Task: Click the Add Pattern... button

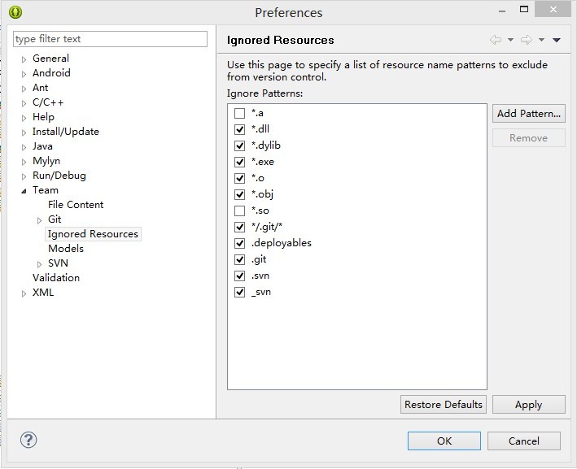Action: point(529,113)
